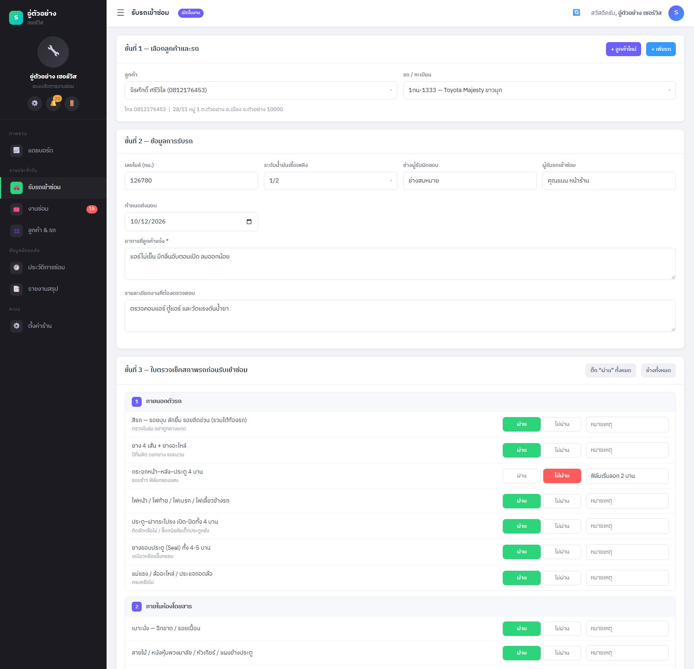
Task: Set ยาง 4 เส้น row to ไม่ผ่าน
Action: 562,450
